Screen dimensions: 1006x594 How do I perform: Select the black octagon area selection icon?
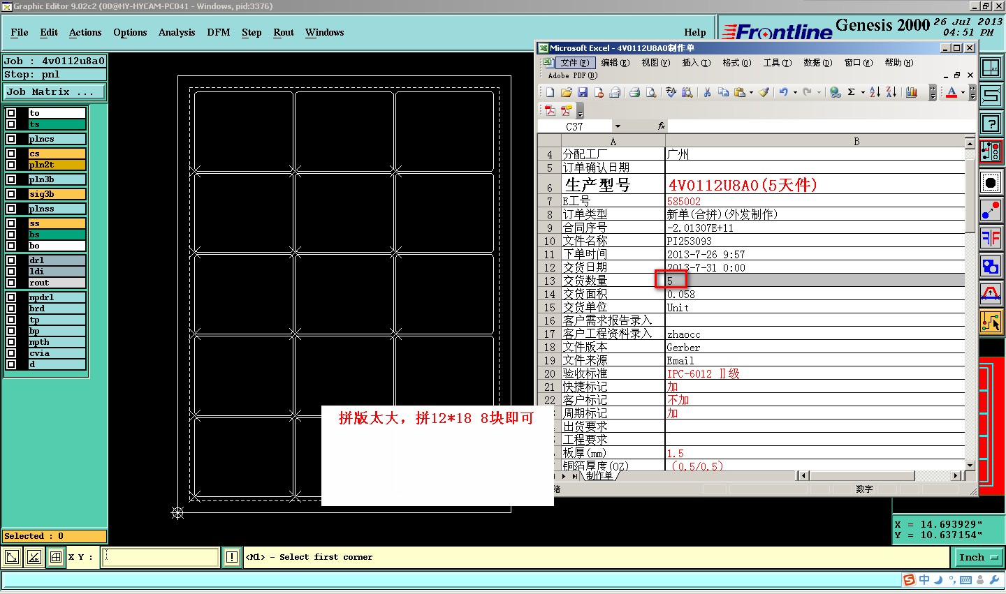991,183
